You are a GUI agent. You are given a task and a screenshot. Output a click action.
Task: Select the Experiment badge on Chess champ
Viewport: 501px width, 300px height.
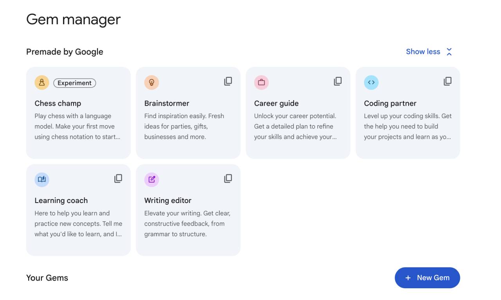(74, 83)
